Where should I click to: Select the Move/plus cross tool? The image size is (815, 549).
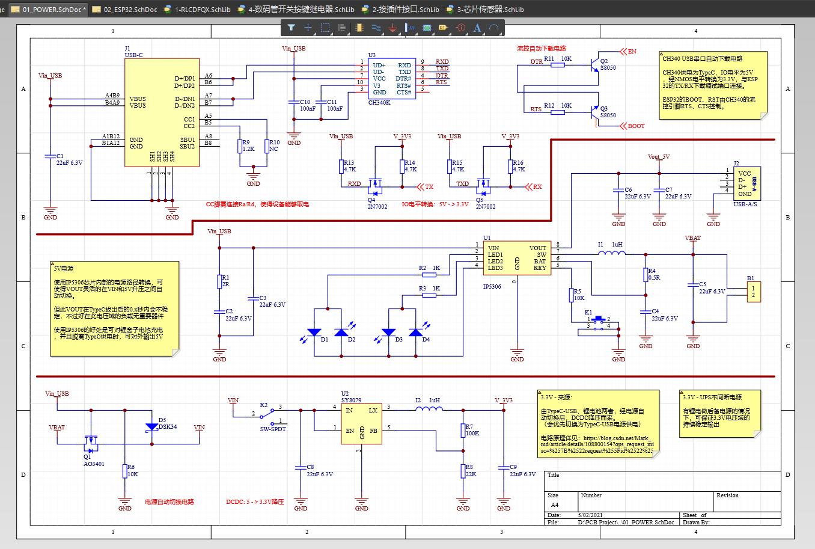click(308, 28)
